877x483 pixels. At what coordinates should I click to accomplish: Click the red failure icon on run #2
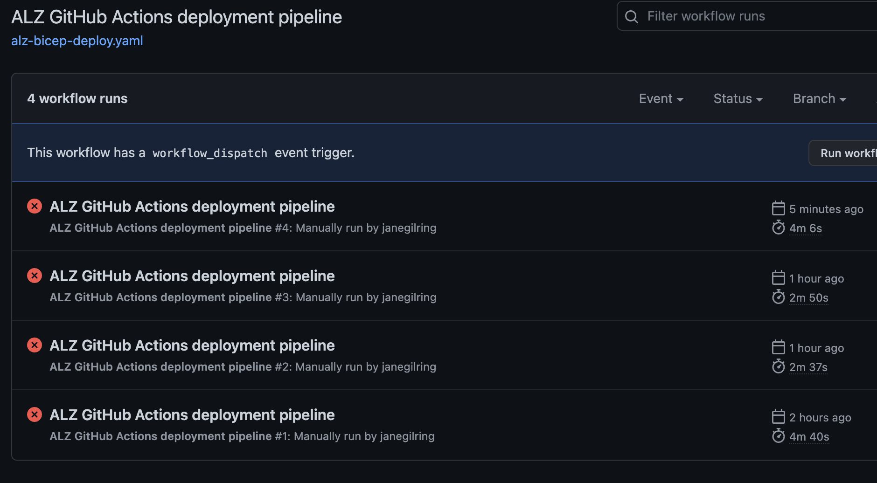34,345
